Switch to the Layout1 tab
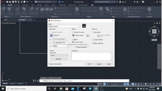The width and height of the screenshot is (162, 91). 12,83
